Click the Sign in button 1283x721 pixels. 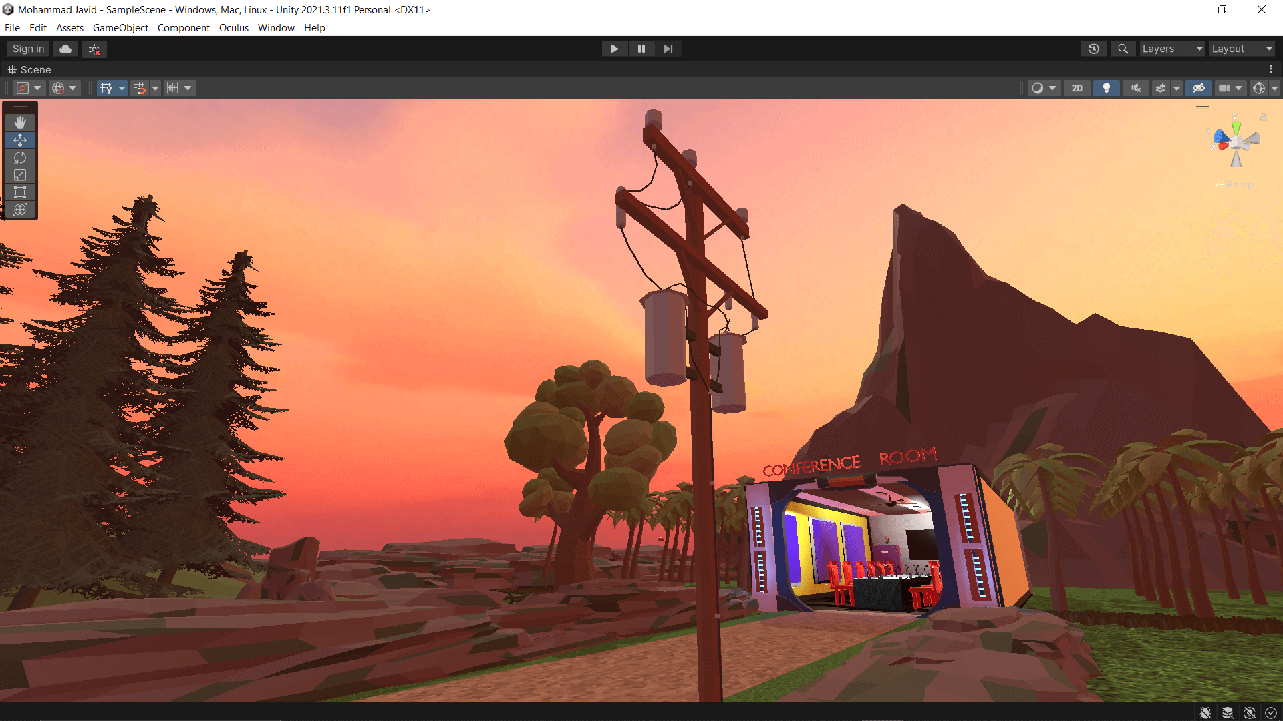(28, 49)
